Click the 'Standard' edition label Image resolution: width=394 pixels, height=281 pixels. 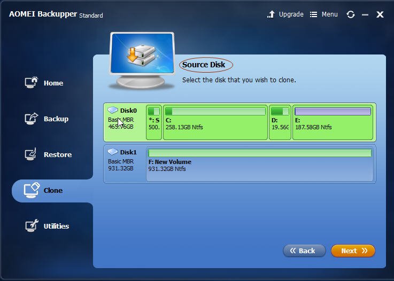[91, 15]
